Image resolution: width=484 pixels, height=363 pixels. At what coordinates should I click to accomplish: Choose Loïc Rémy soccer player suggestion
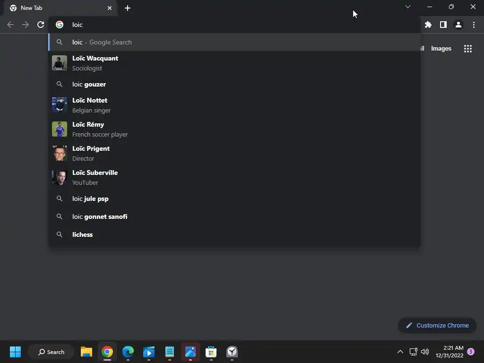[x=234, y=130]
